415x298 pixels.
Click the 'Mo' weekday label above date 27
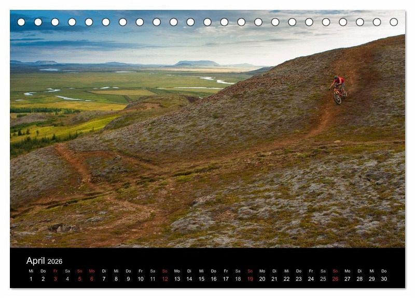pos(348,271)
